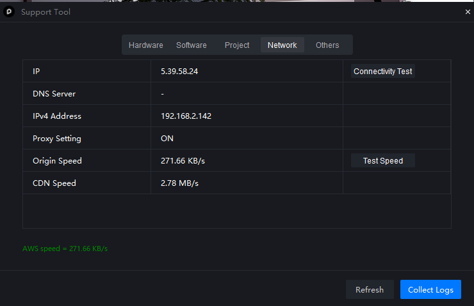
Task: Click the Support Tool window title text
Action: click(x=45, y=12)
